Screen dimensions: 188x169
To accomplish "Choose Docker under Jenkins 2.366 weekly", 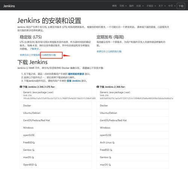I will click(x=132, y=106).
